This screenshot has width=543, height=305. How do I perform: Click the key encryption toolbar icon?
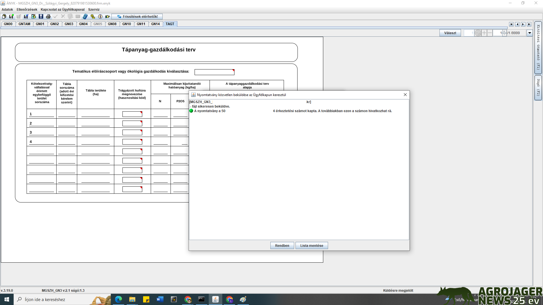41,16
